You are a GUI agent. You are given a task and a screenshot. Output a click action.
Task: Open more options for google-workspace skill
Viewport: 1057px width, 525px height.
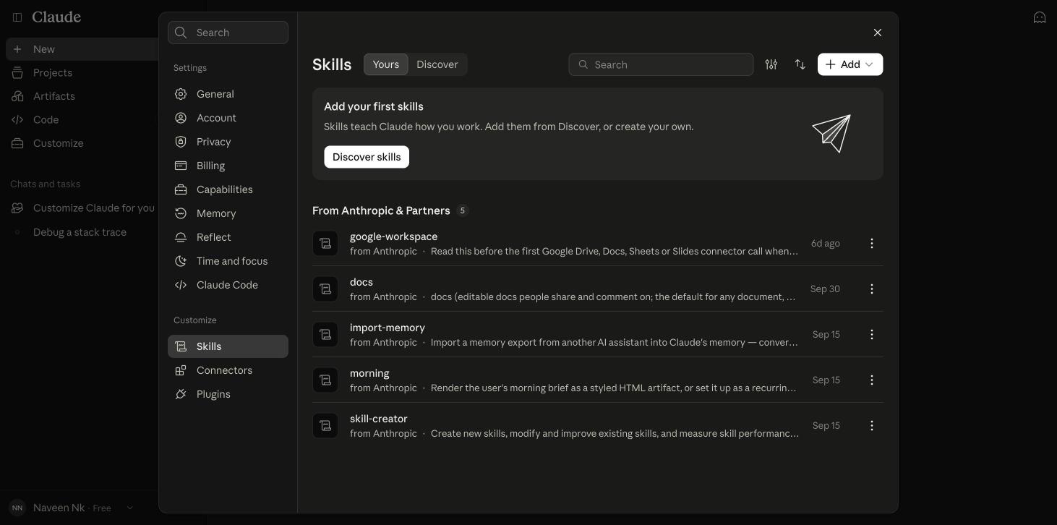point(872,244)
